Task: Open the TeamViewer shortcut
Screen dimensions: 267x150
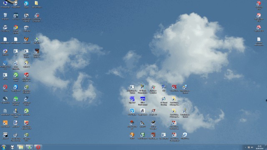Action: click(16, 89)
